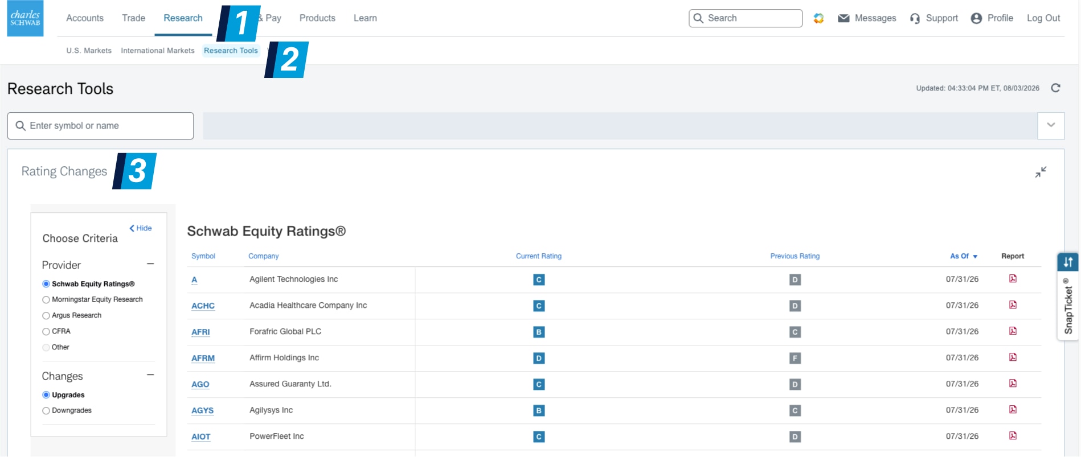Open PDF report for Agilysys Inc
The width and height of the screenshot is (1081, 457).
[1013, 410]
